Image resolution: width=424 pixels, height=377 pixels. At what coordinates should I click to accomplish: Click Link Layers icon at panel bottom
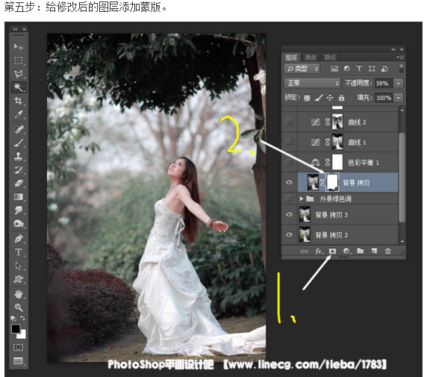pyautogui.click(x=305, y=252)
